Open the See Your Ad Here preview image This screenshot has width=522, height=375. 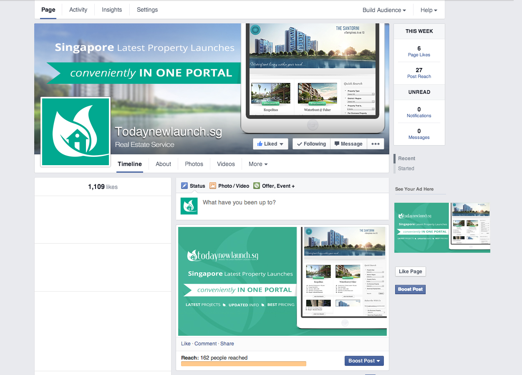click(442, 228)
